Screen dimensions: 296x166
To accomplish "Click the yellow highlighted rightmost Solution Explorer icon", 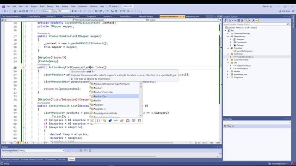I will [257, 20].
